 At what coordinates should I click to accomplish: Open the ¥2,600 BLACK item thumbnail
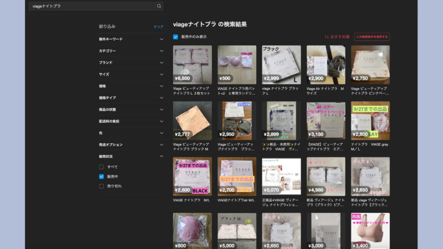(x=192, y=177)
